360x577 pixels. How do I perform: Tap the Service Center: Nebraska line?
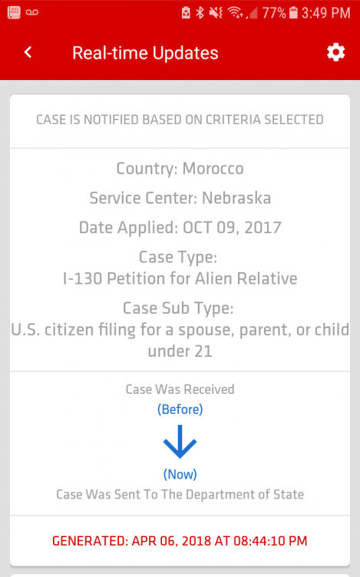tap(180, 198)
